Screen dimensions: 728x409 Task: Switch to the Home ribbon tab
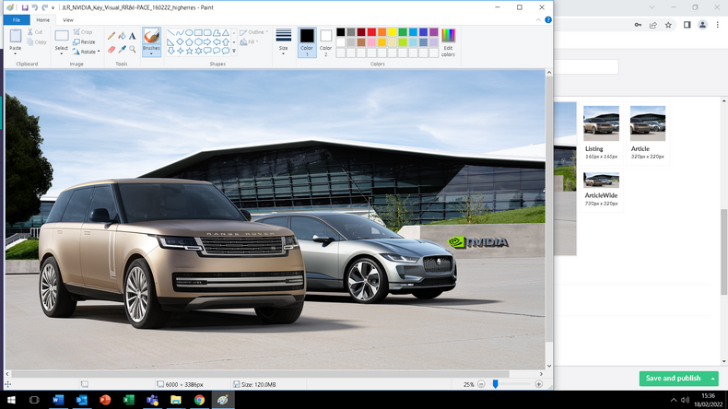tap(42, 20)
